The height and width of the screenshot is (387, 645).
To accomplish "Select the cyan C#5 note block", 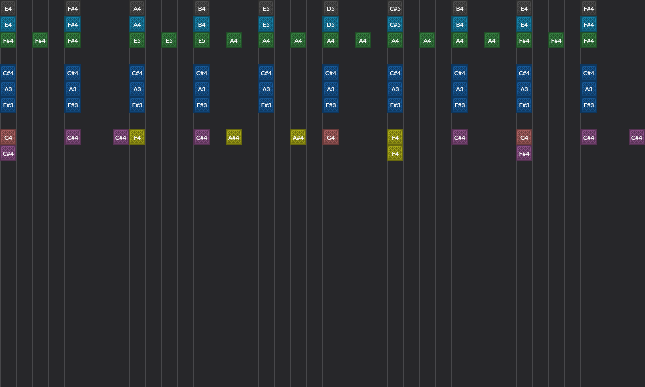I will [x=395, y=25].
